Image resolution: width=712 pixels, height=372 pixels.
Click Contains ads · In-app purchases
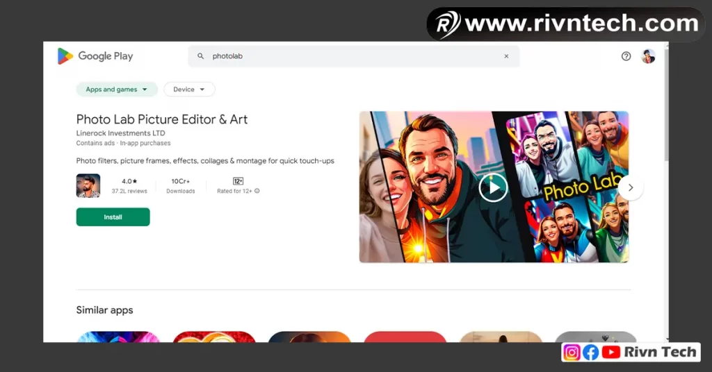(124, 143)
